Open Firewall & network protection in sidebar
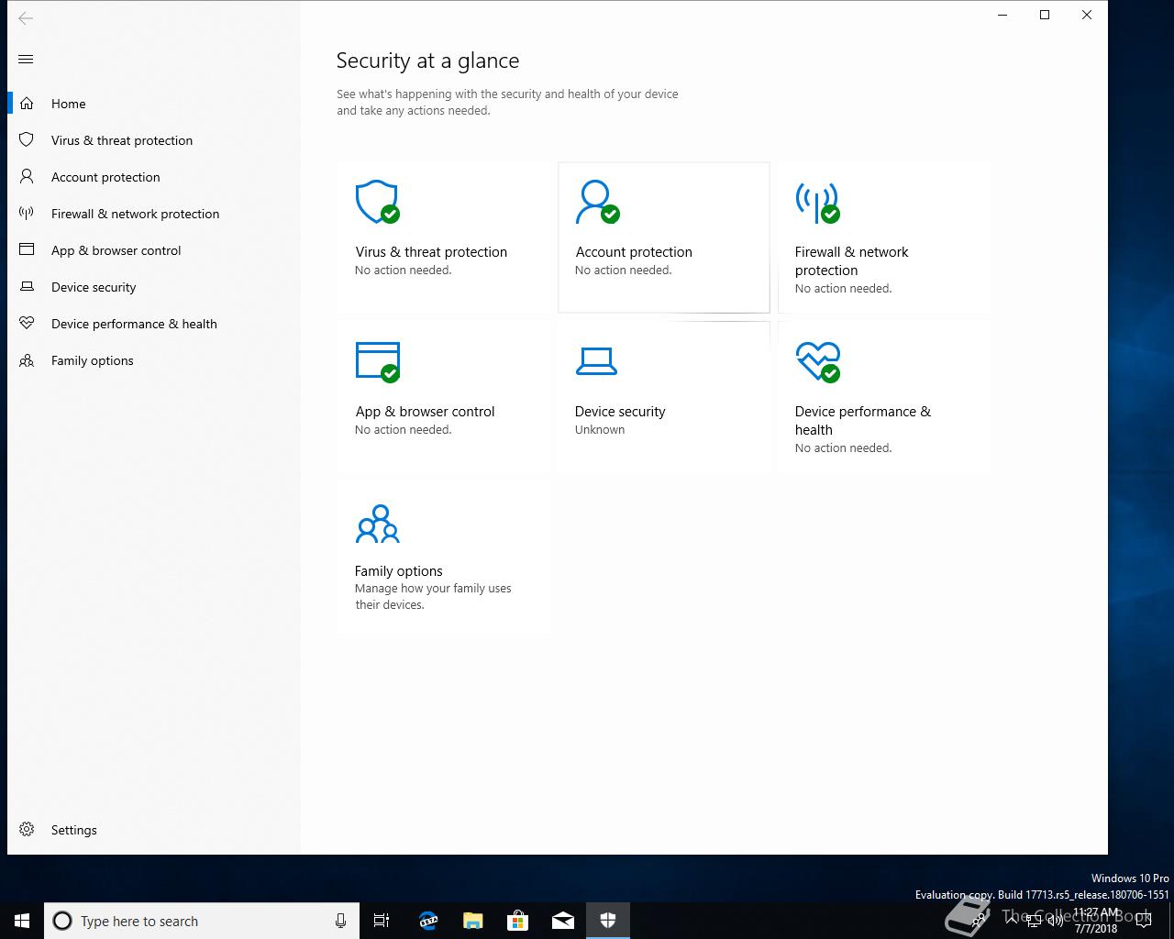The image size is (1174, 939). [154, 214]
